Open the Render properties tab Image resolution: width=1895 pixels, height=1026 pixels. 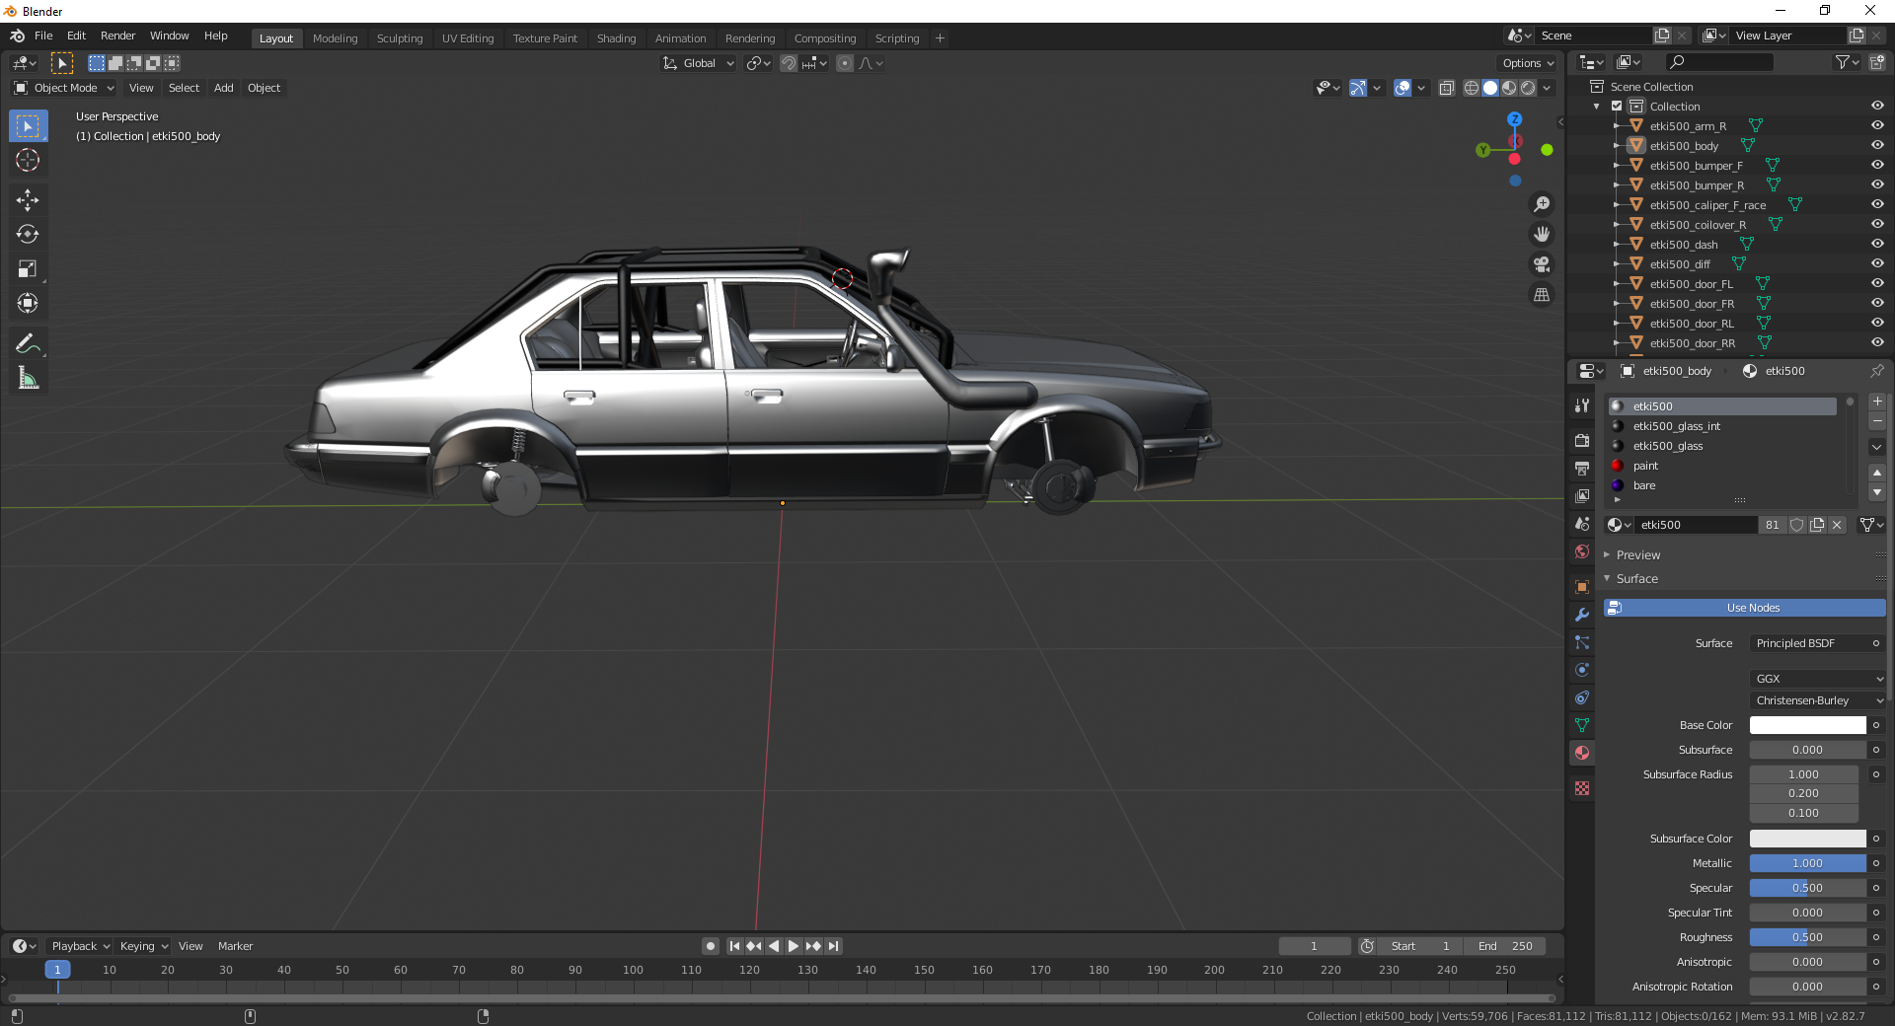[x=1582, y=441]
